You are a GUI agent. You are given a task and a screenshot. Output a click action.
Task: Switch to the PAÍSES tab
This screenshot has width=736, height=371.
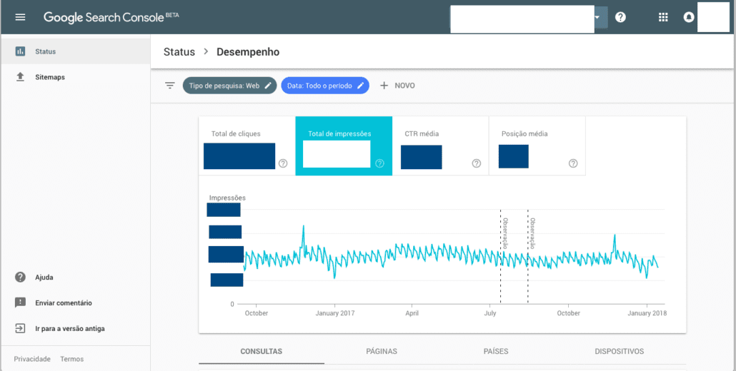click(x=496, y=351)
